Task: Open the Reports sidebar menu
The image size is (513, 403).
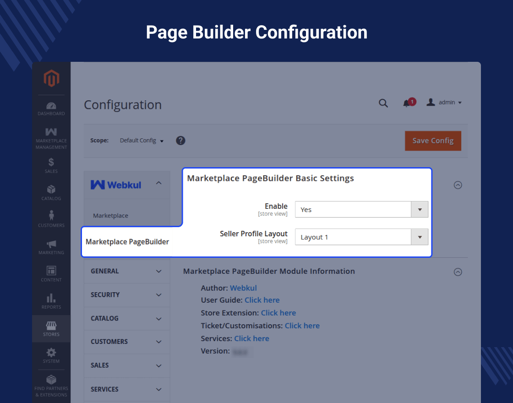Action: pos(51,301)
